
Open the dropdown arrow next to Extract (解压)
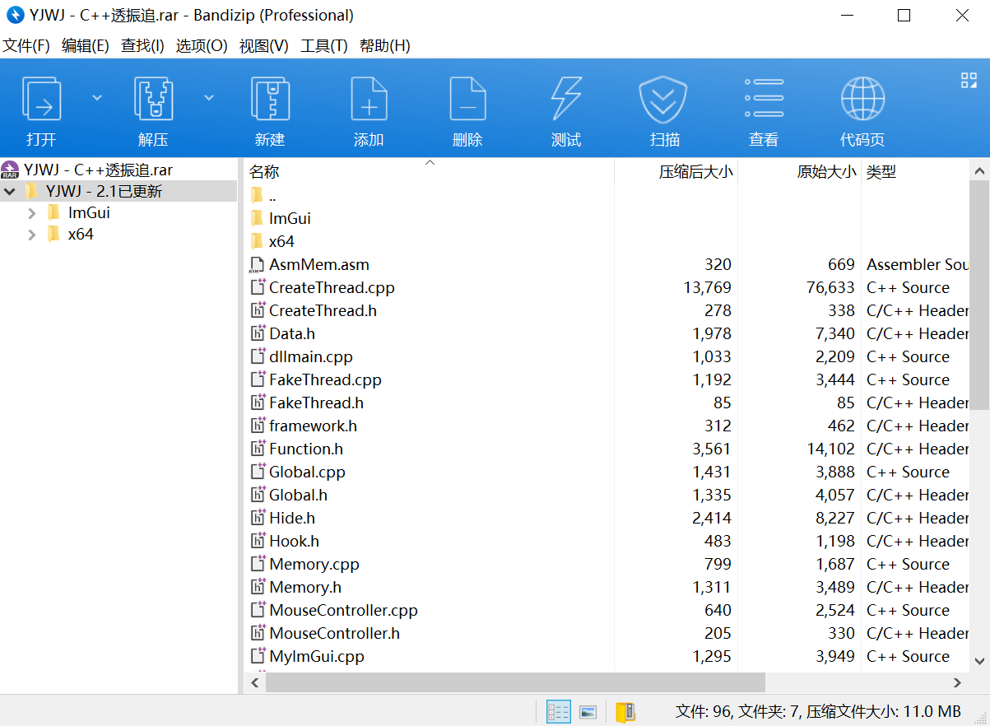(209, 97)
